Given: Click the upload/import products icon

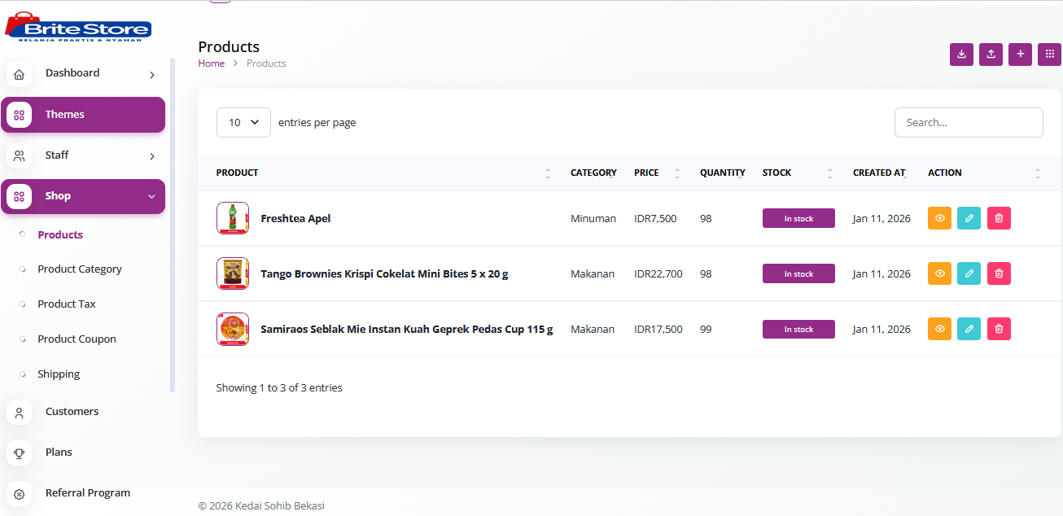Looking at the screenshot, I should coord(991,55).
